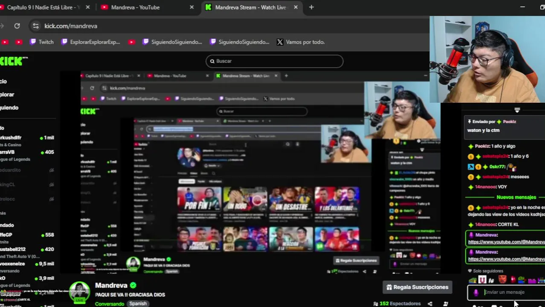Open Siguiendo in the Kick sidebar
This screenshot has height=307, width=545.
pyautogui.click(x=9, y=107)
